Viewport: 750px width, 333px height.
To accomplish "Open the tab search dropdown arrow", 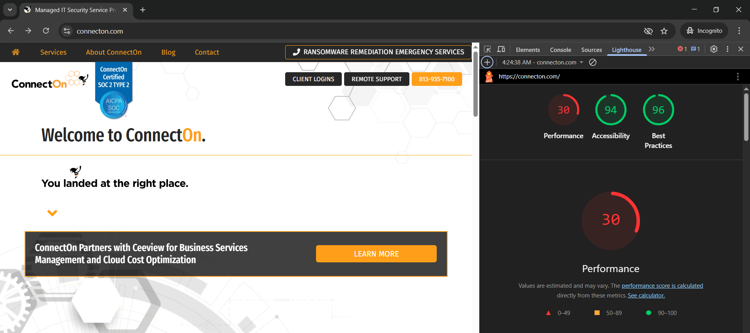I will [10, 10].
